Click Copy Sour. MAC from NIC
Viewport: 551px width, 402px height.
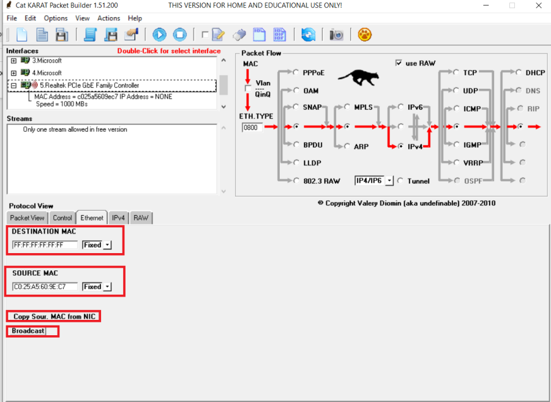pos(54,317)
